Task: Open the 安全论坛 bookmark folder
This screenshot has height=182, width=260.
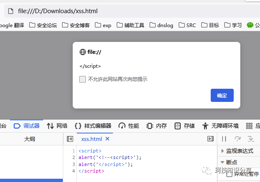Action: 43,25
